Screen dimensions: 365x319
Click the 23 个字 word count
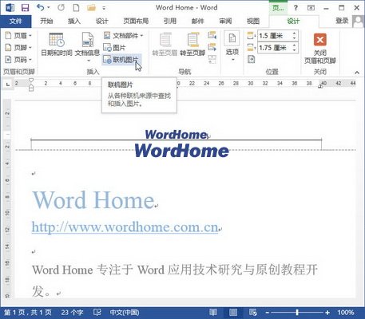[72, 313]
